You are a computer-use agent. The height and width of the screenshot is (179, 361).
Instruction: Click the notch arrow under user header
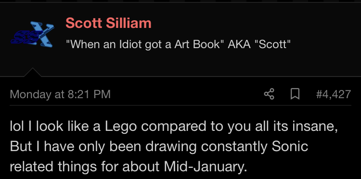pos(32,72)
